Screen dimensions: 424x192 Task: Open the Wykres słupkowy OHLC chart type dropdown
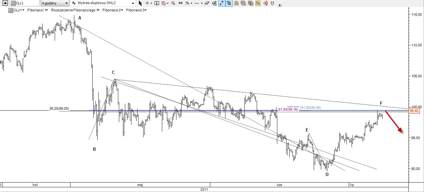coord(103,3)
